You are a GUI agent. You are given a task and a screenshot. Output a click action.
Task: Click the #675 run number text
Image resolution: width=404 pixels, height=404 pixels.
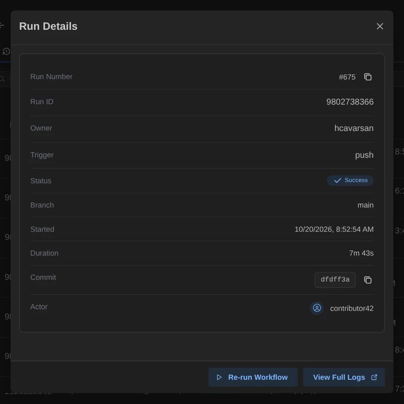347,77
